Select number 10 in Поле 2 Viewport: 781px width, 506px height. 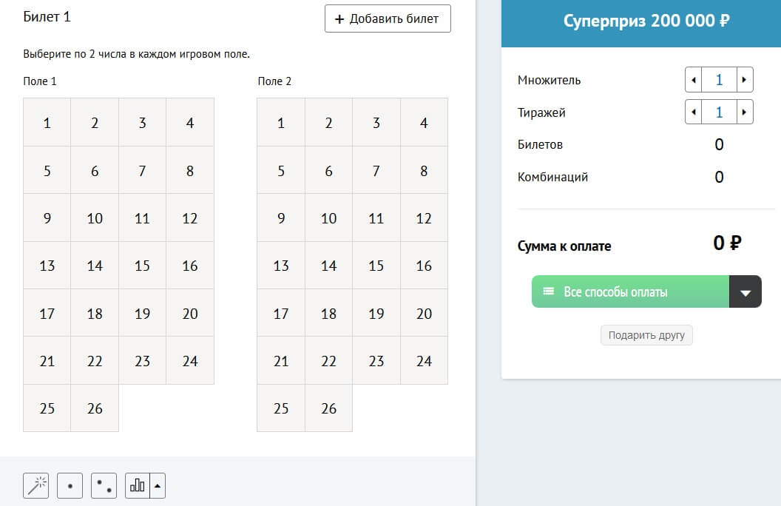(x=328, y=217)
